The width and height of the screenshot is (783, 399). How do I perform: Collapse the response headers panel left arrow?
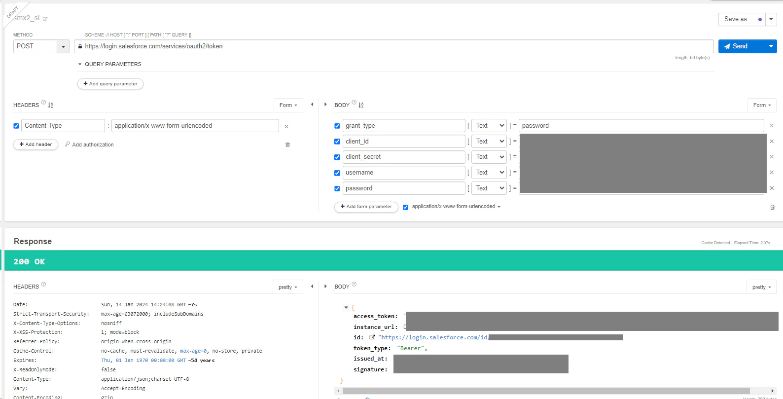click(x=312, y=286)
